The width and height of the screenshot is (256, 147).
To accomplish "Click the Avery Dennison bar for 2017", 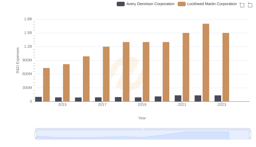I will [x=98, y=99].
